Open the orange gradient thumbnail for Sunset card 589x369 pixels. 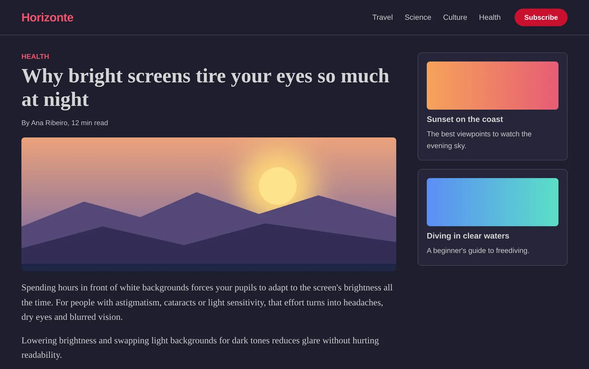point(493,85)
